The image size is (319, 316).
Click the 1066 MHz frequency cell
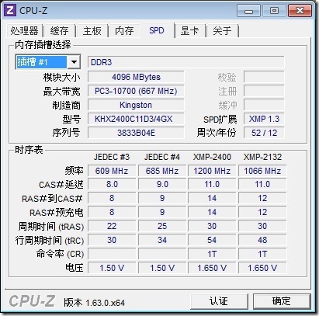(262, 171)
